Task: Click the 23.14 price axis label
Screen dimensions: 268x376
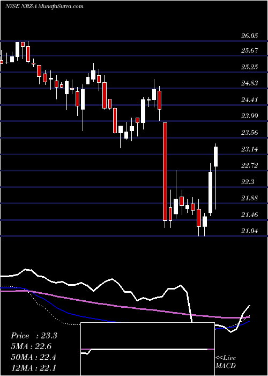Action: pos(249,149)
